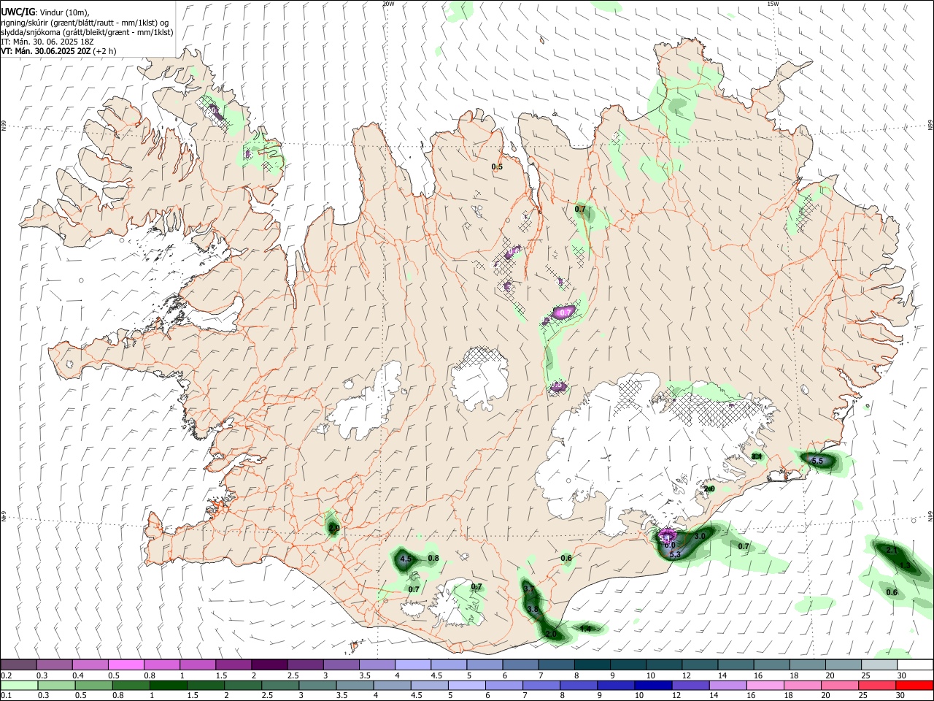Click the 3.0 precipitation value label

click(700, 536)
